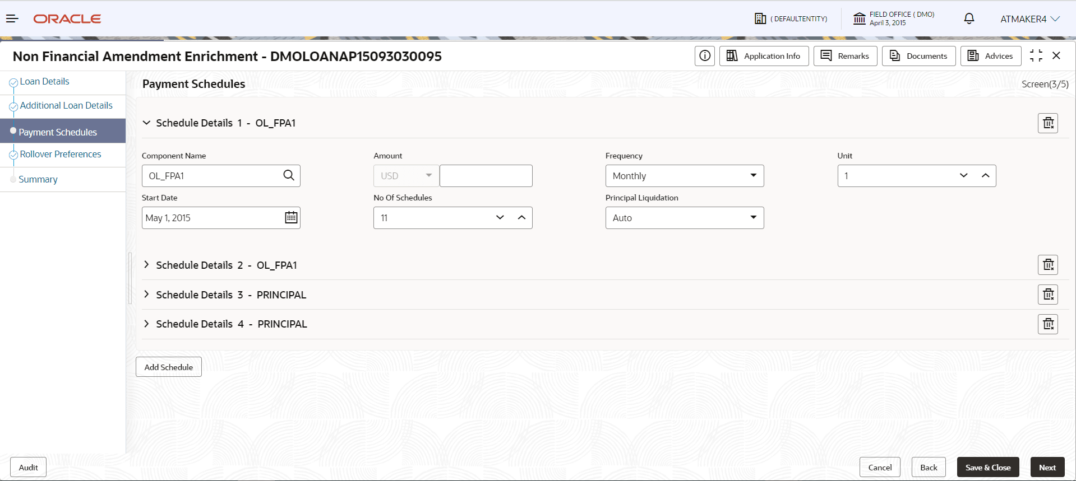Increase No Of Schedules value
The width and height of the screenshot is (1076, 481).
click(521, 218)
